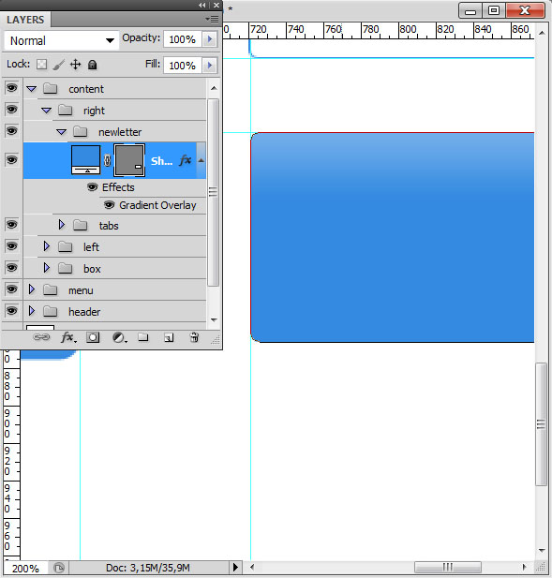This screenshot has width=552, height=578.
Task: Open the Opacity slider arrow
Action: [210, 39]
